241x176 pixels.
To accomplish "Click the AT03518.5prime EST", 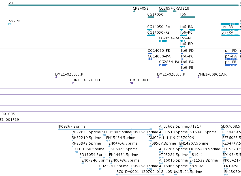I will pos(161,135).
